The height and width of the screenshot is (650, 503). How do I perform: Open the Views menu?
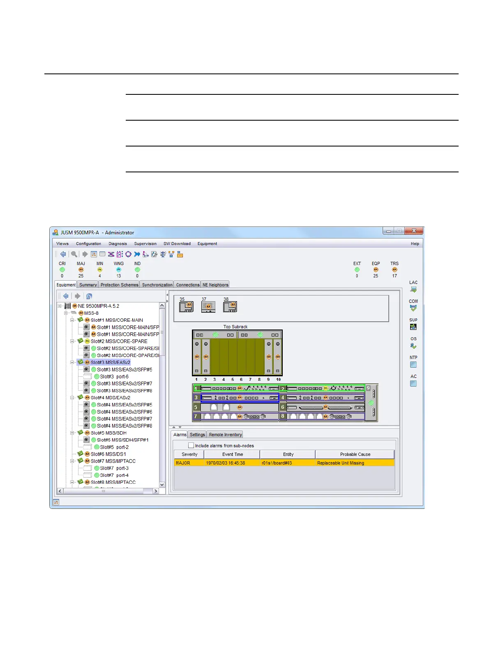[62, 243]
